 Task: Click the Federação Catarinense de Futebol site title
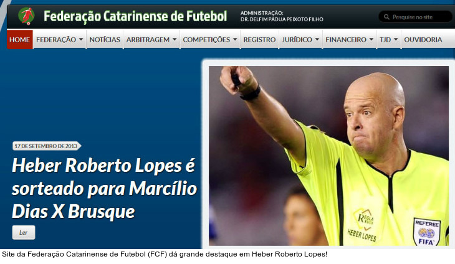(135, 16)
